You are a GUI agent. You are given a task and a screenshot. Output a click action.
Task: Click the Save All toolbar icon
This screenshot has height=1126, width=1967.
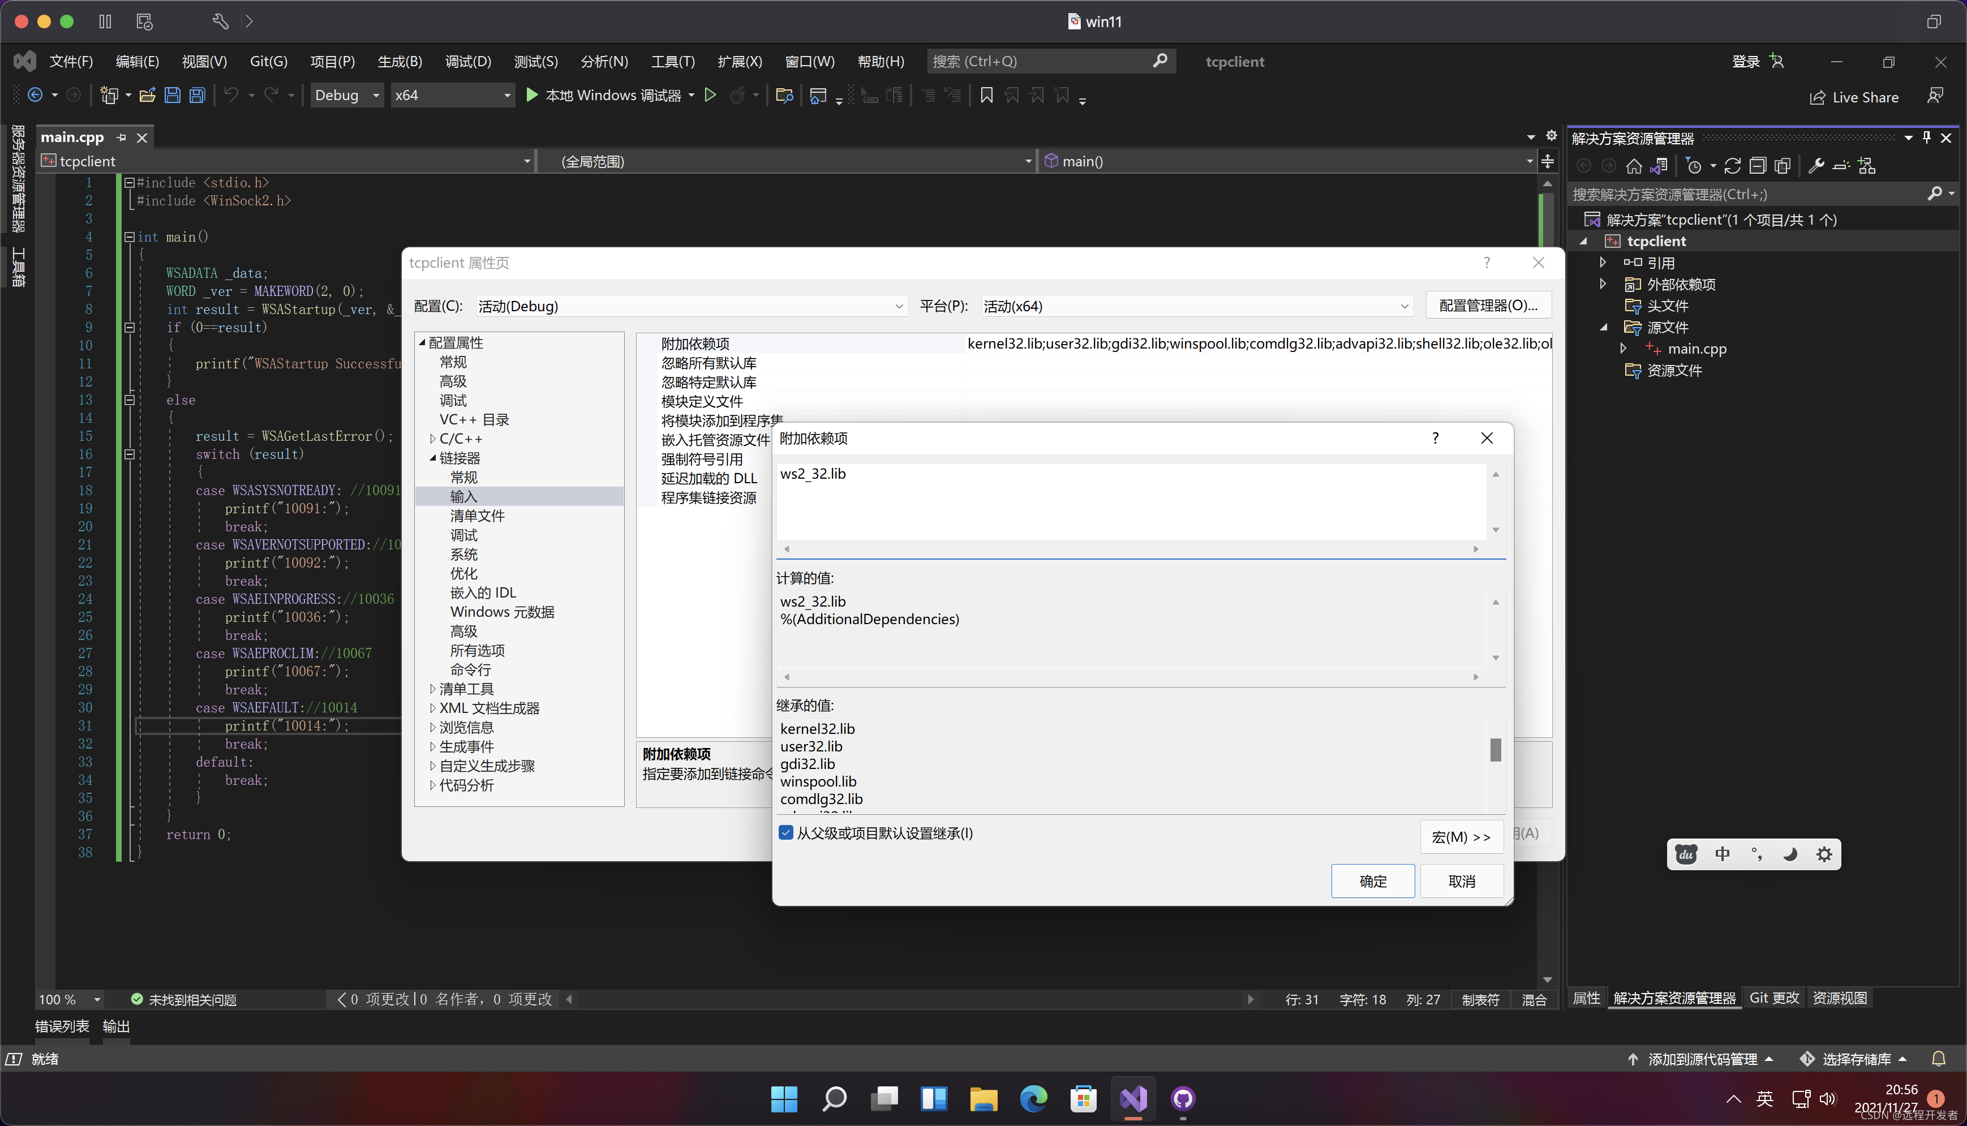pos(197,95)
